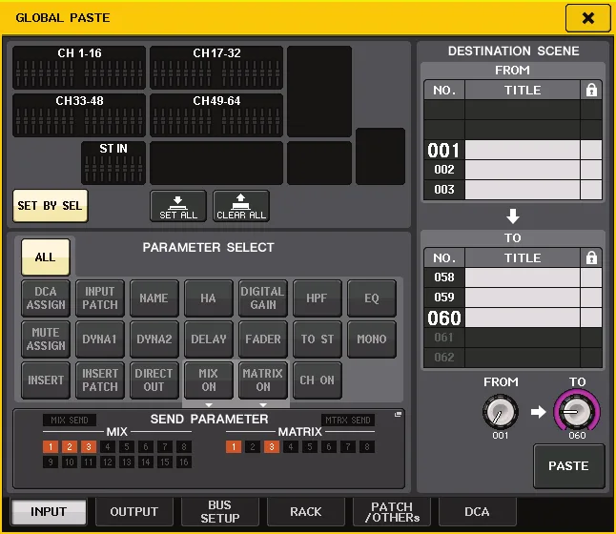Toggle MATRIX send 3

pos(272,447)
